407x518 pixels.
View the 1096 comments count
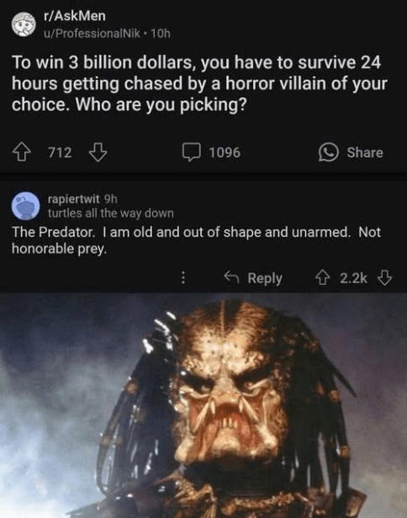(x=225, y=152)
